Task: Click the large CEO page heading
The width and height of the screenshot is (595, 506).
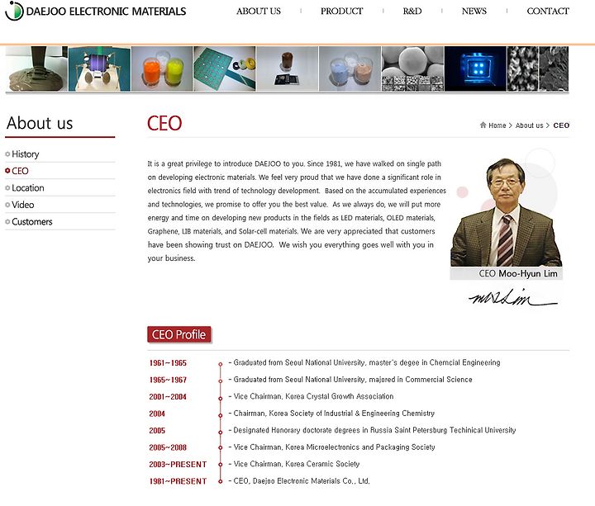Action: [164, 124]
